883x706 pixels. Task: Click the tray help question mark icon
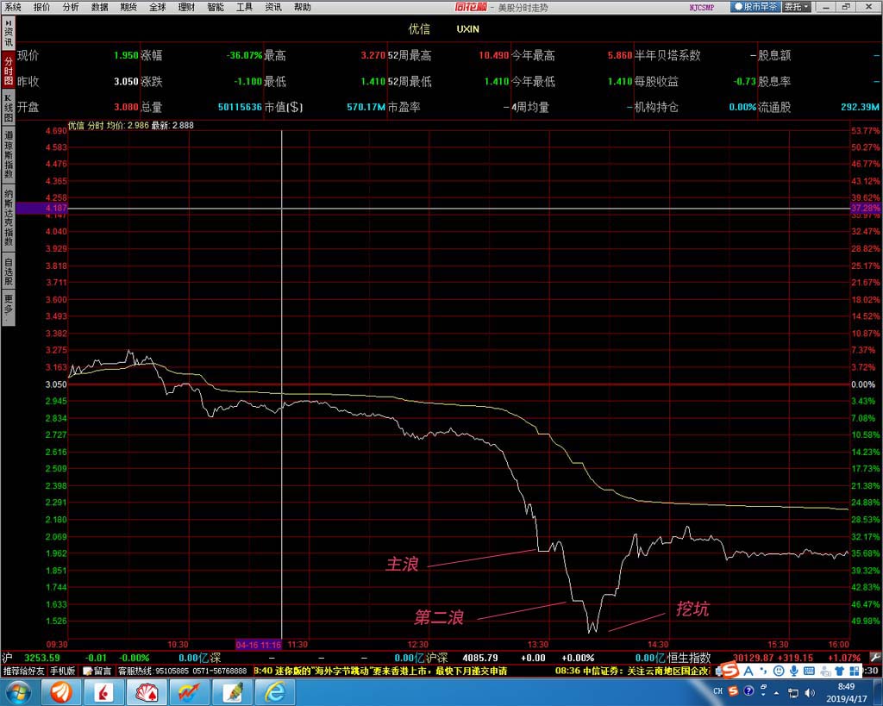(748, 690)
